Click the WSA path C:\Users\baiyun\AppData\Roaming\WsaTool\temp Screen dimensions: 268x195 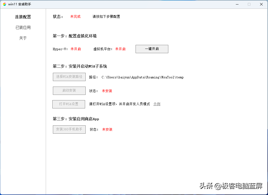tap(143, 77)
